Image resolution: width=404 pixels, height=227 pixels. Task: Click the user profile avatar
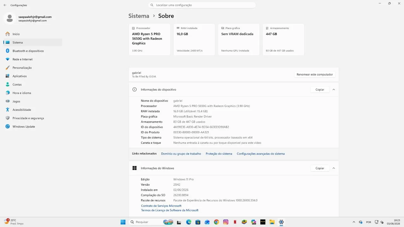pyautogui.click(x=9, y=18)
